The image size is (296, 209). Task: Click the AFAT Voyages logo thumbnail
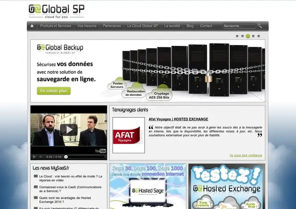(x=129, y=135)
